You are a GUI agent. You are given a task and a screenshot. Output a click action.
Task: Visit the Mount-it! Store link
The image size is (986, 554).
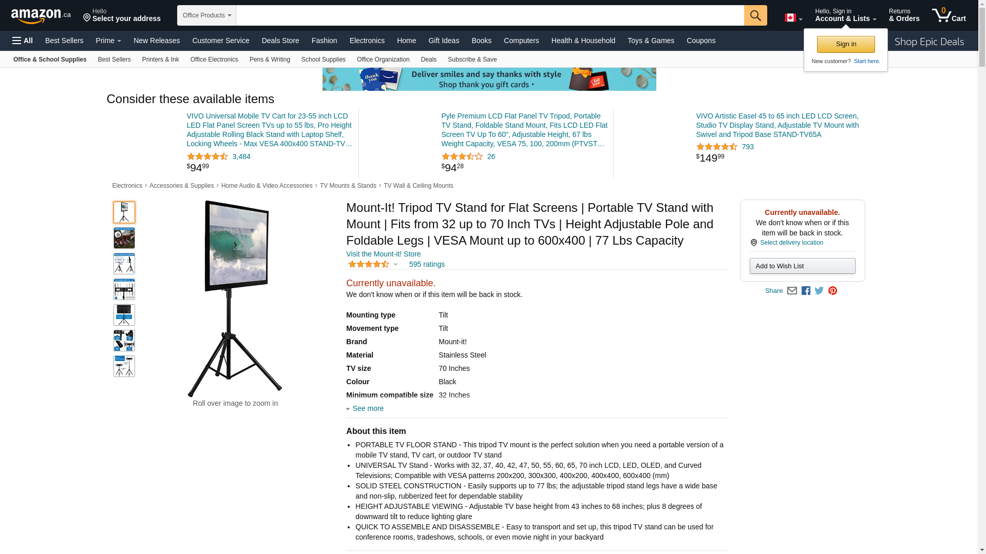[383, 254]
